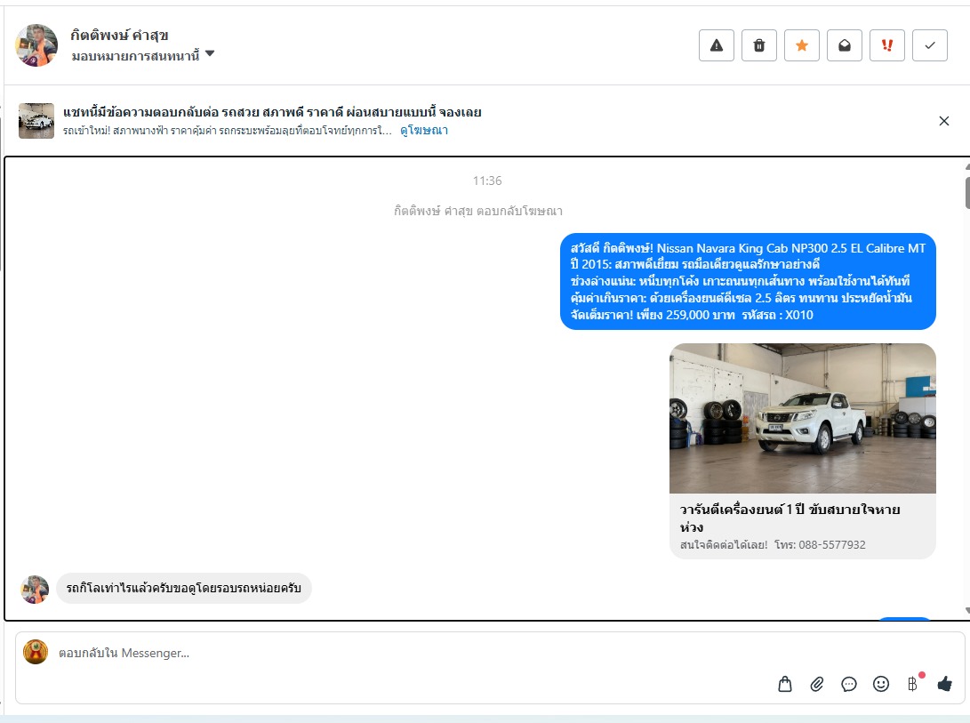Click customer avatar beside incoming message
970x723 pixels.
pyautogui.click(x=35, y=590)
